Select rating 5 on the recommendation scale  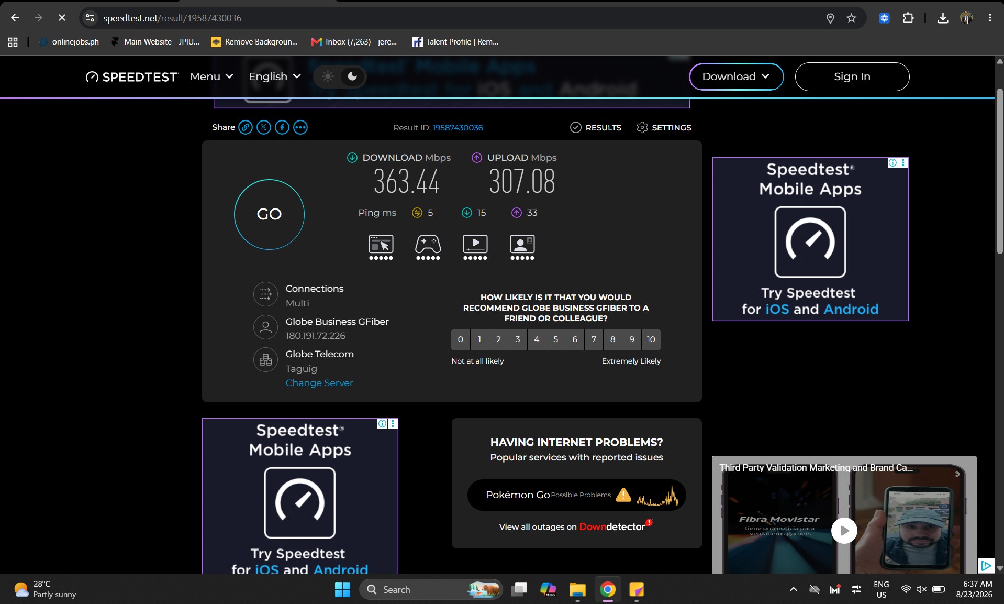556,339
